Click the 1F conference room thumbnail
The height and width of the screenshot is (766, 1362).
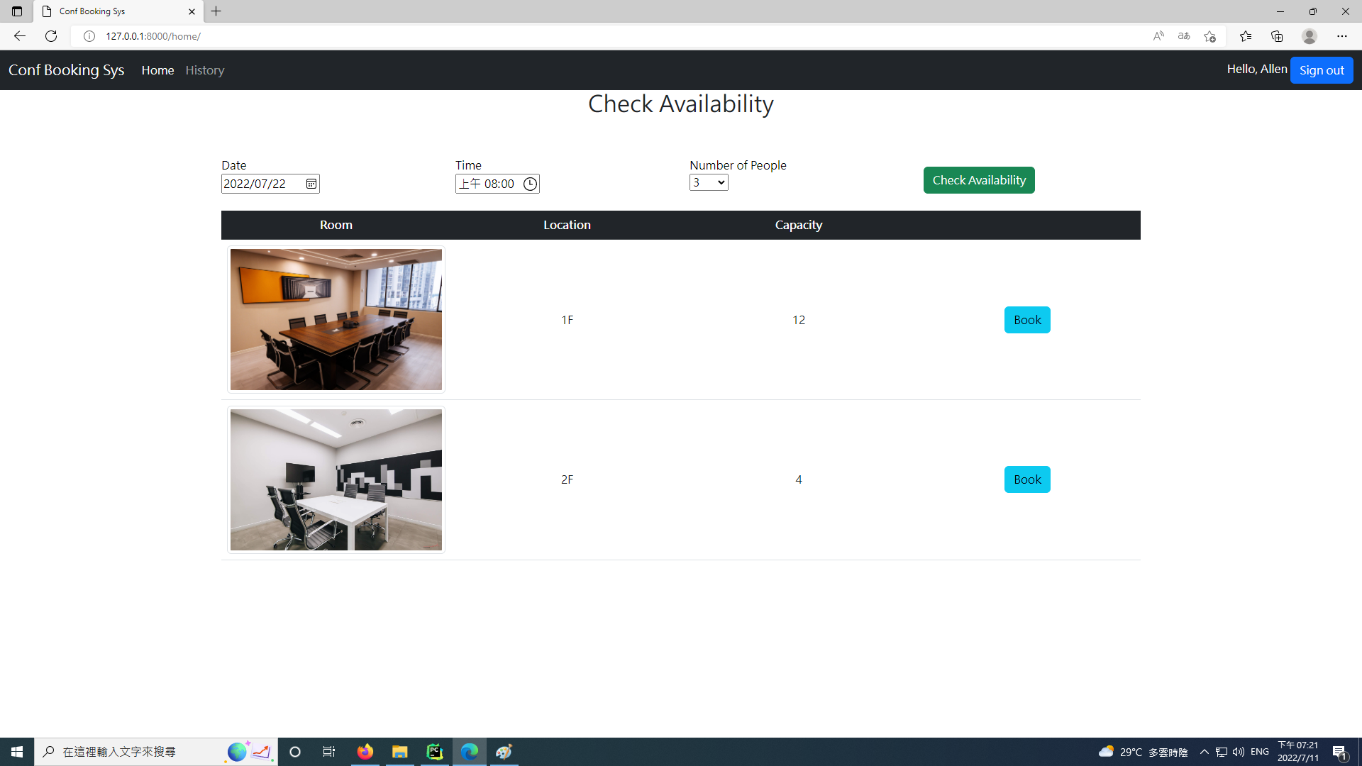336,319
